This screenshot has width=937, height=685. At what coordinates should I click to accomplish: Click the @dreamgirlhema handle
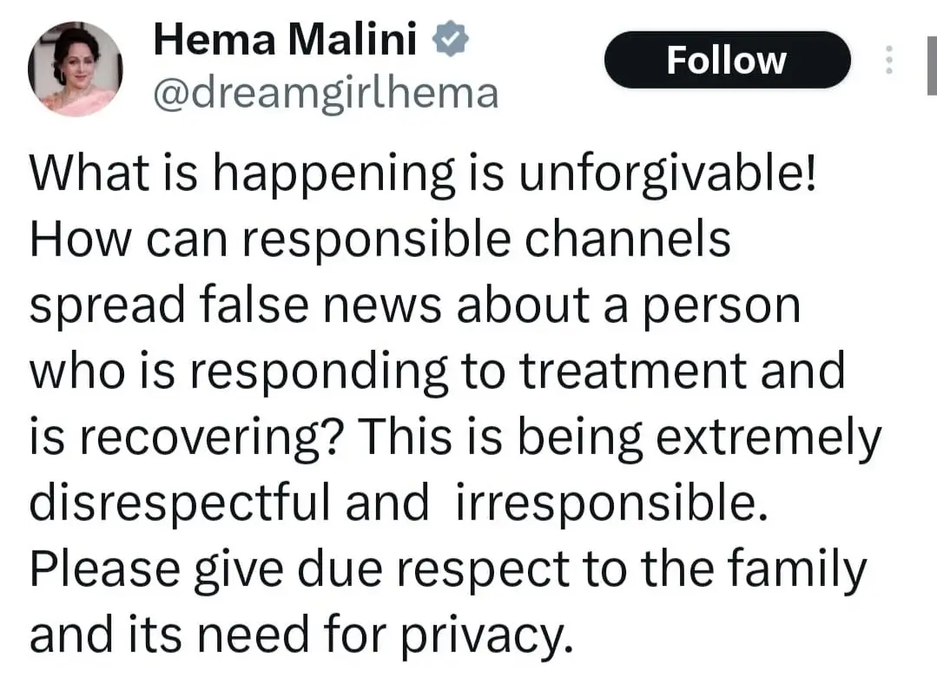(x=326, y=91)
